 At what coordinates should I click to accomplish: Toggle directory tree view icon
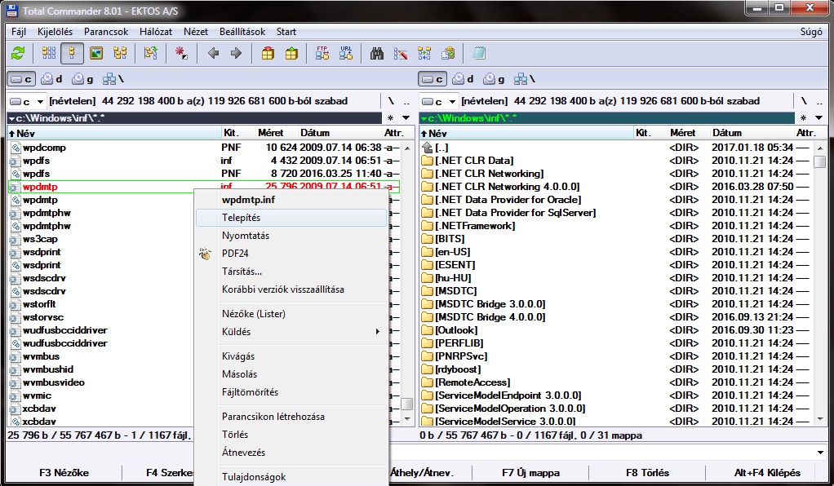(x=120, y=53)
